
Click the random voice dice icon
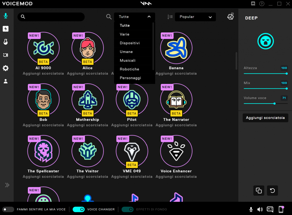coord(231,16)
